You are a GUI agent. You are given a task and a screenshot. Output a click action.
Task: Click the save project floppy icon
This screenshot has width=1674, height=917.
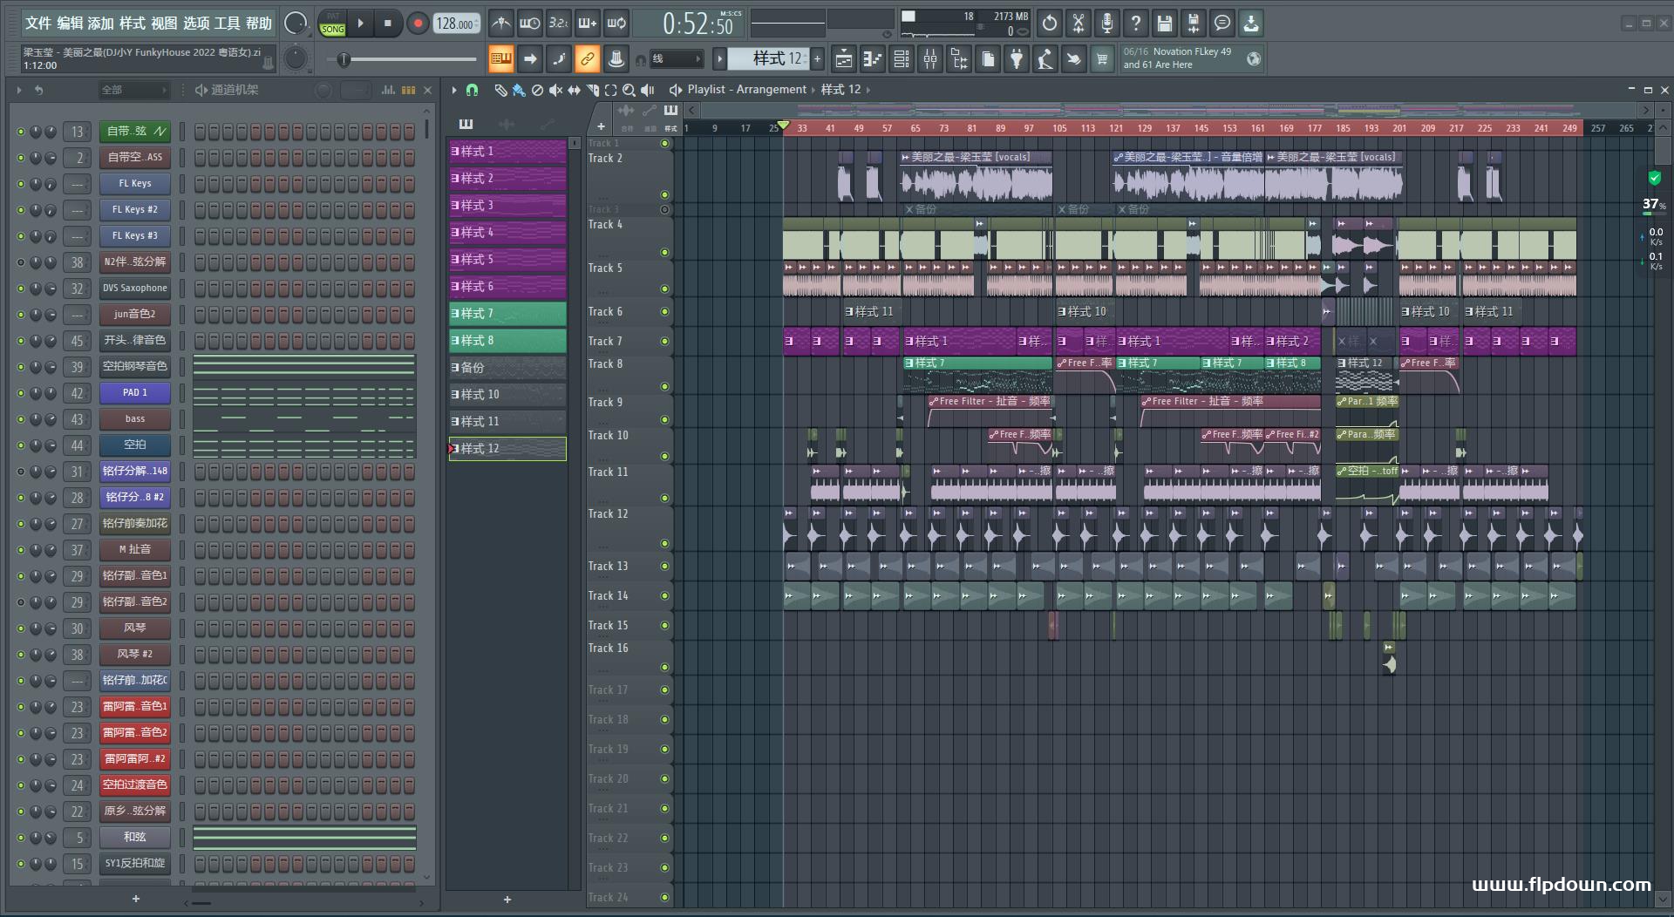coord(1165,24)
